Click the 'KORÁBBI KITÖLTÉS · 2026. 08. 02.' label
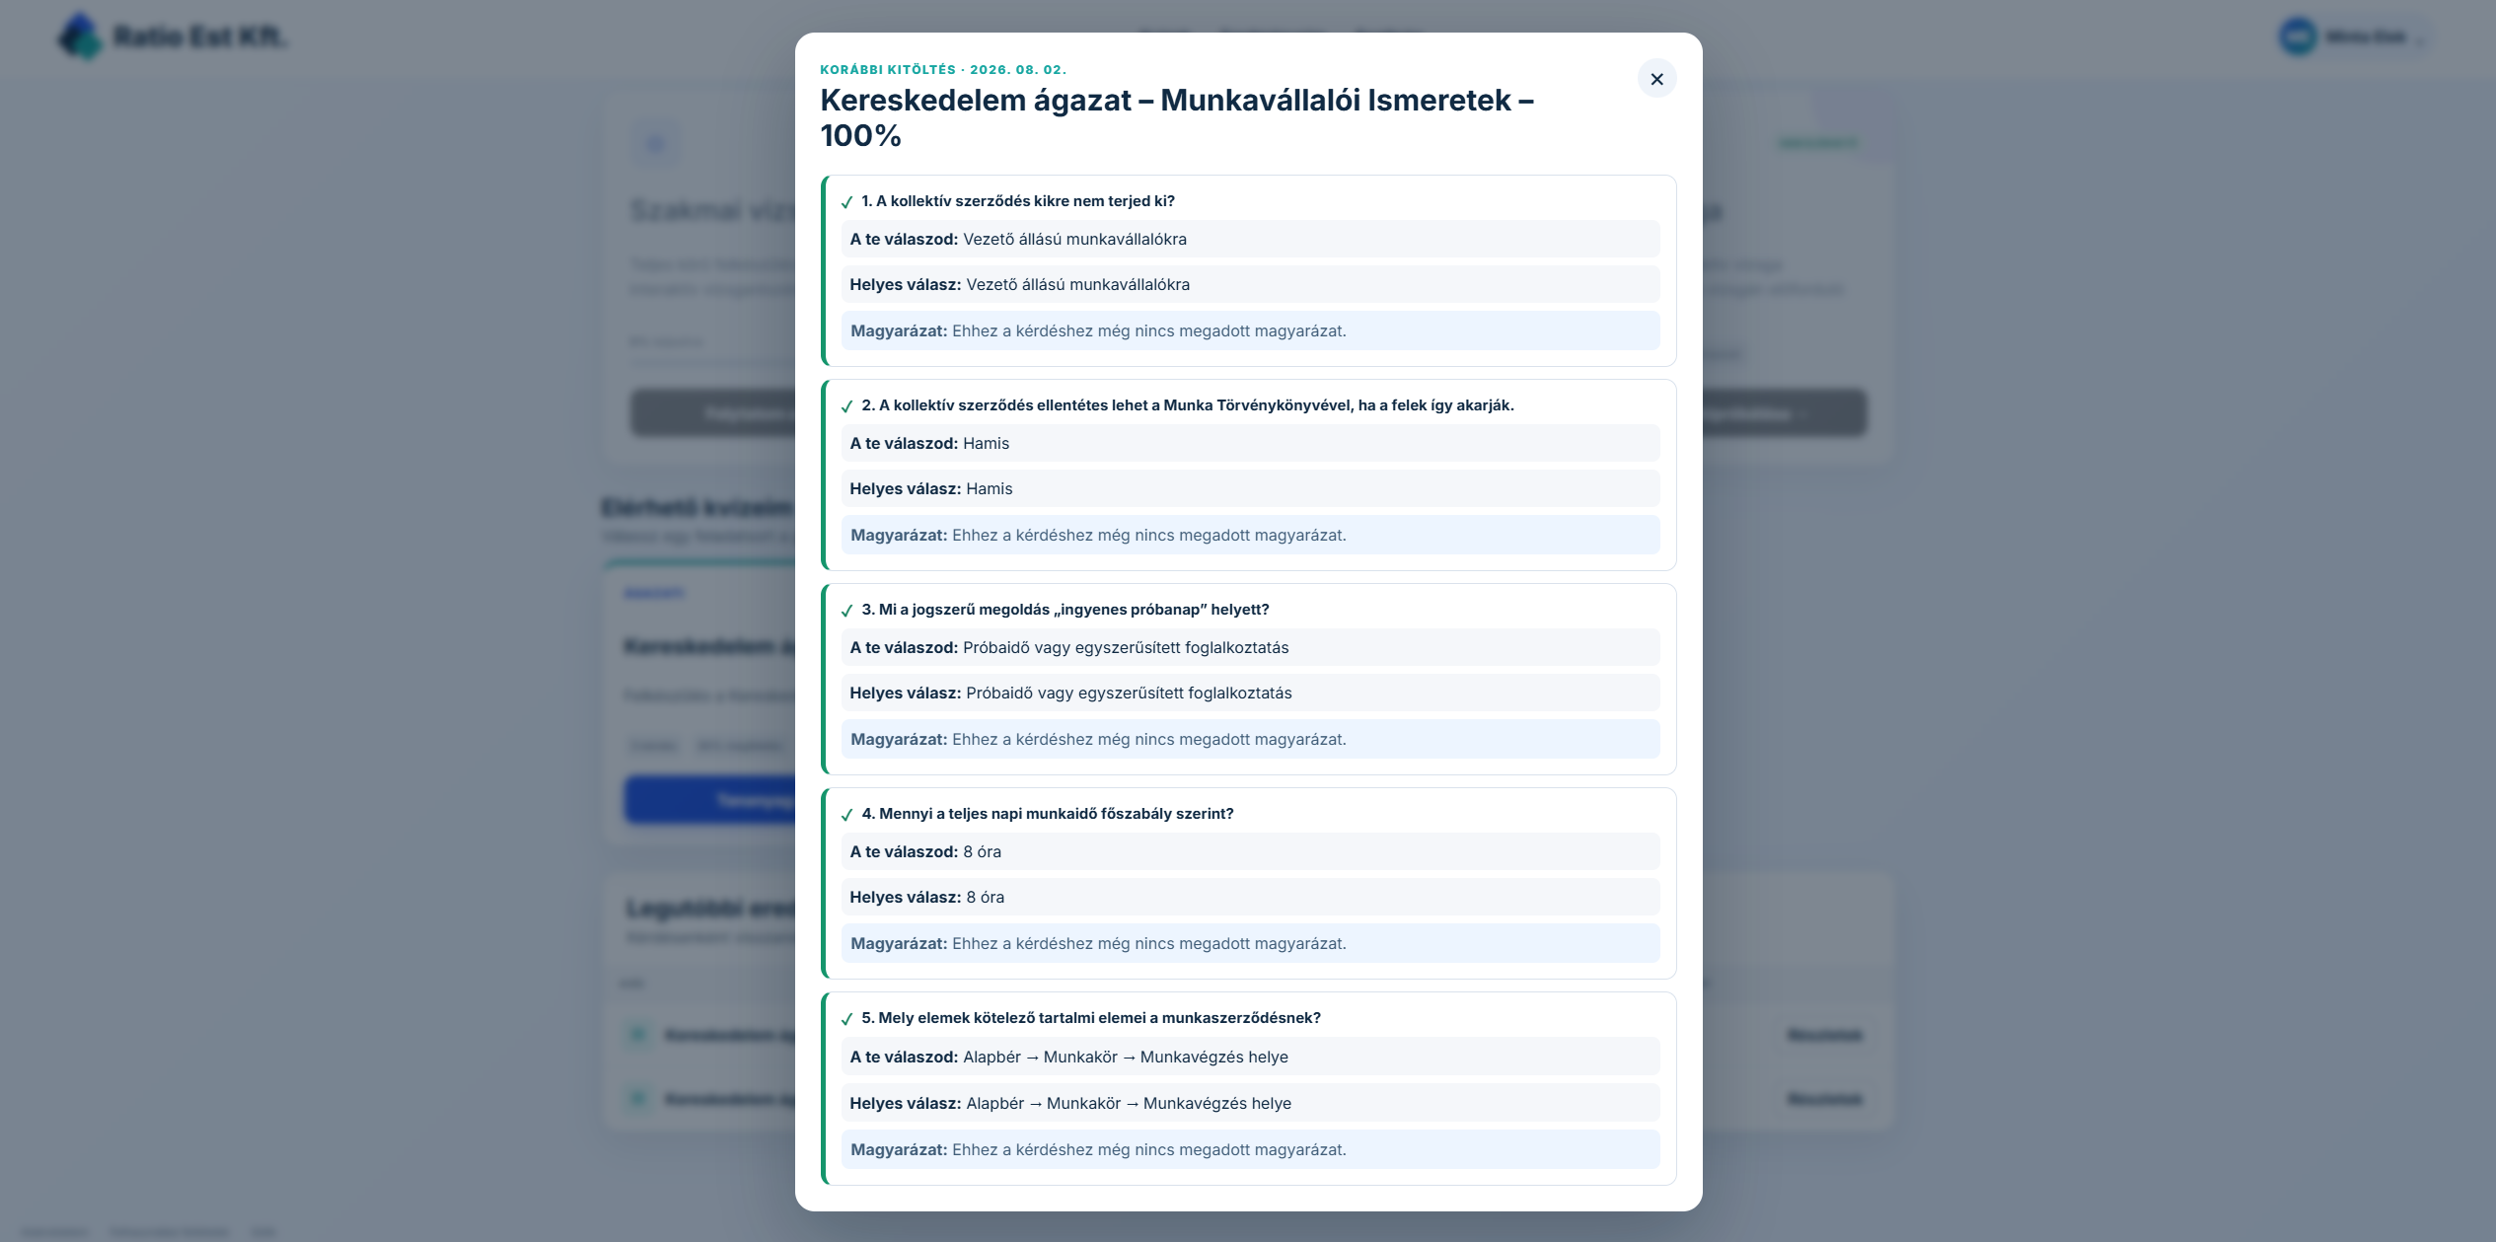The width and height of the screenshot is (2496, 1242). click(x=943, y=70)
